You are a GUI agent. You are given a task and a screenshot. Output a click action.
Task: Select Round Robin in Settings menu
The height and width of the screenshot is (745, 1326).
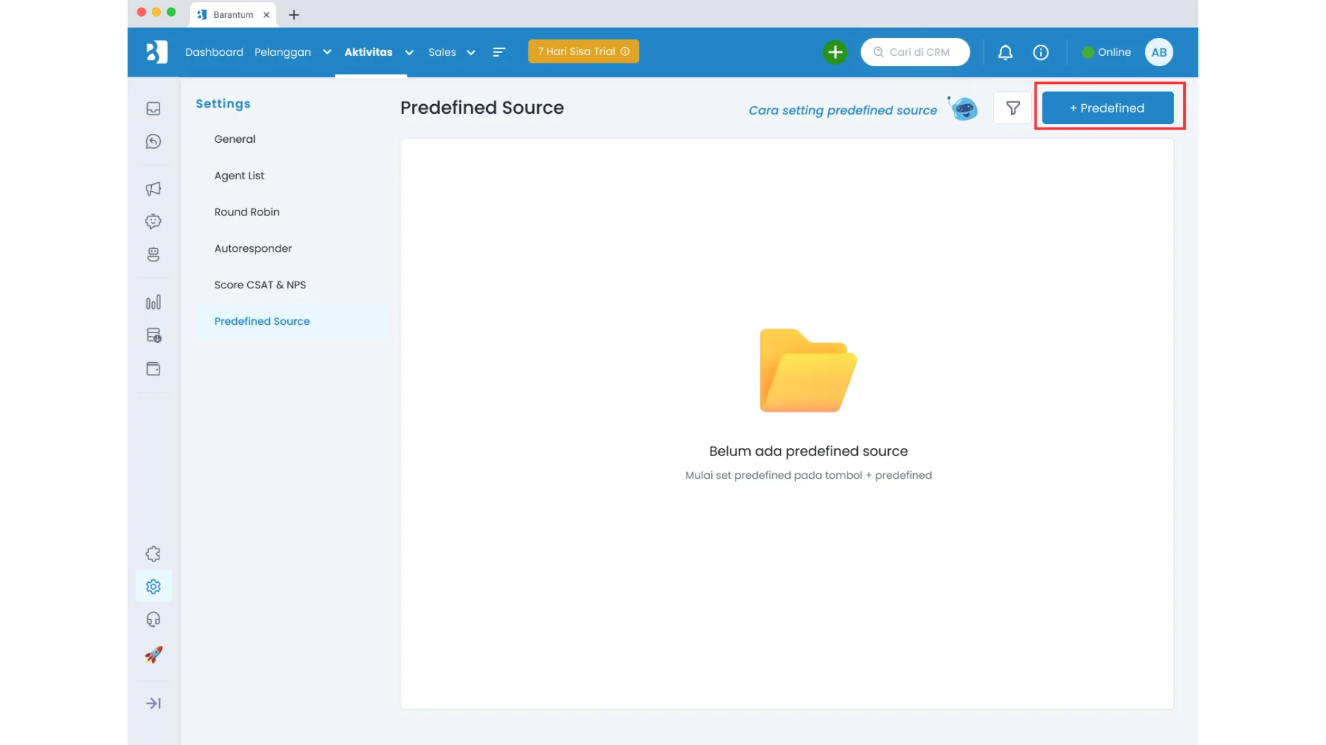(247, 212)
